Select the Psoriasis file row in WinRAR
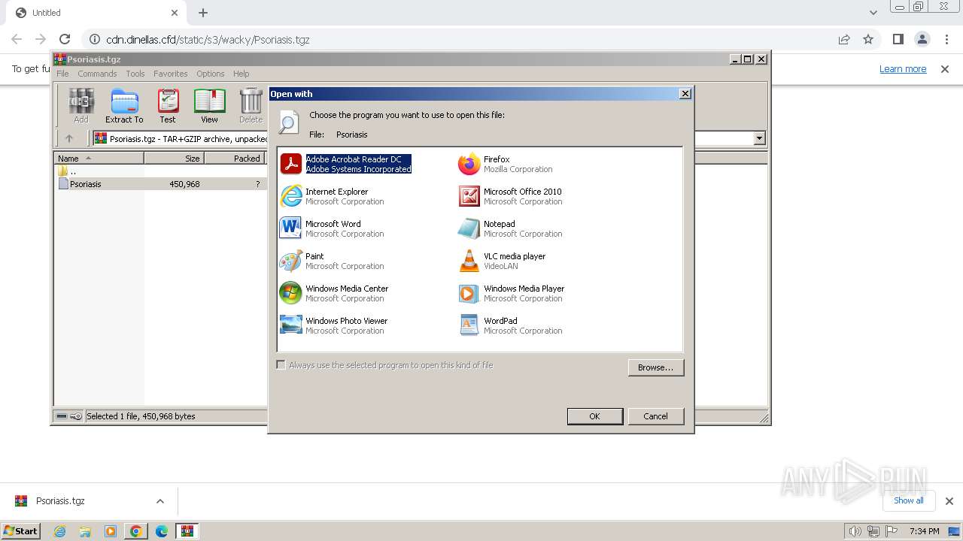963x541 pixels. point(160,184)
